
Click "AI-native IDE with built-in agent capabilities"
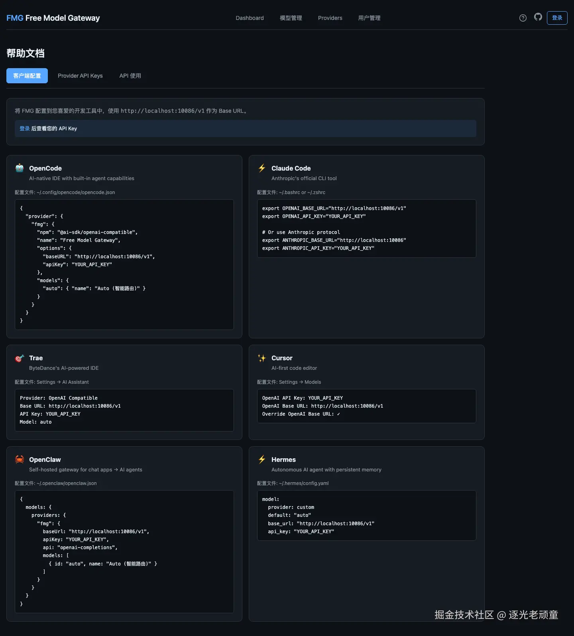point(82,179)
